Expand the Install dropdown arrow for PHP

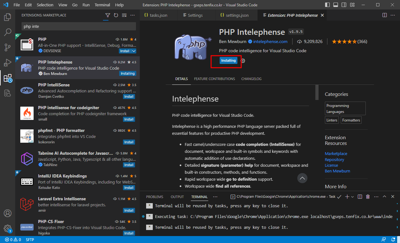point(134,51)
